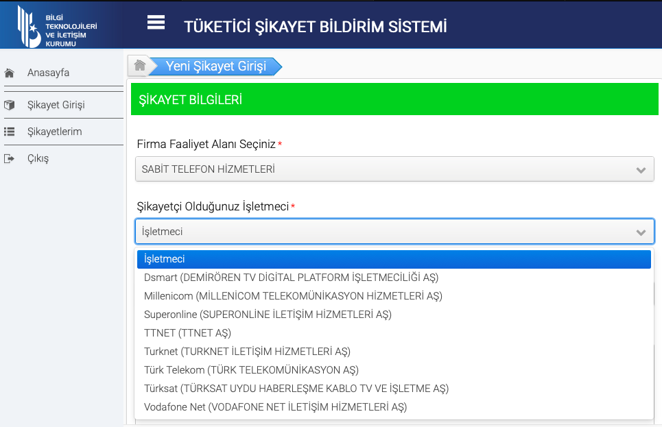The image size is (662, 427).
Task: Choose Millenicom operator option
Action: point(293,296)
